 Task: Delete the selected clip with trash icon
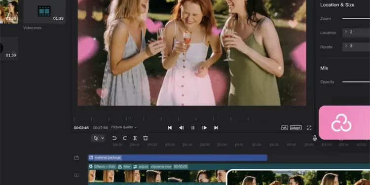(146, 138)
